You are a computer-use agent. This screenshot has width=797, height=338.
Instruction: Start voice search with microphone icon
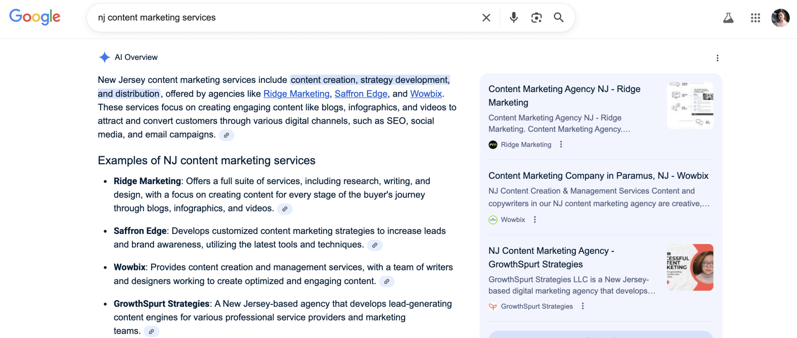(513, 17)
